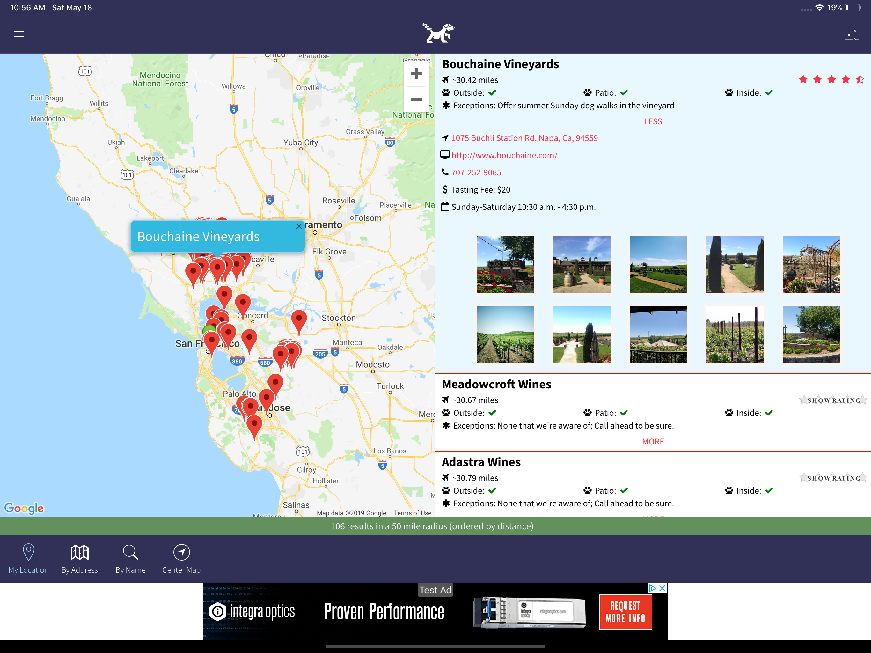Open the 1075 Buchli Station Rd address link
Image resolution: width=871 pixels, height=653 pixels.
tap(524, 138)
